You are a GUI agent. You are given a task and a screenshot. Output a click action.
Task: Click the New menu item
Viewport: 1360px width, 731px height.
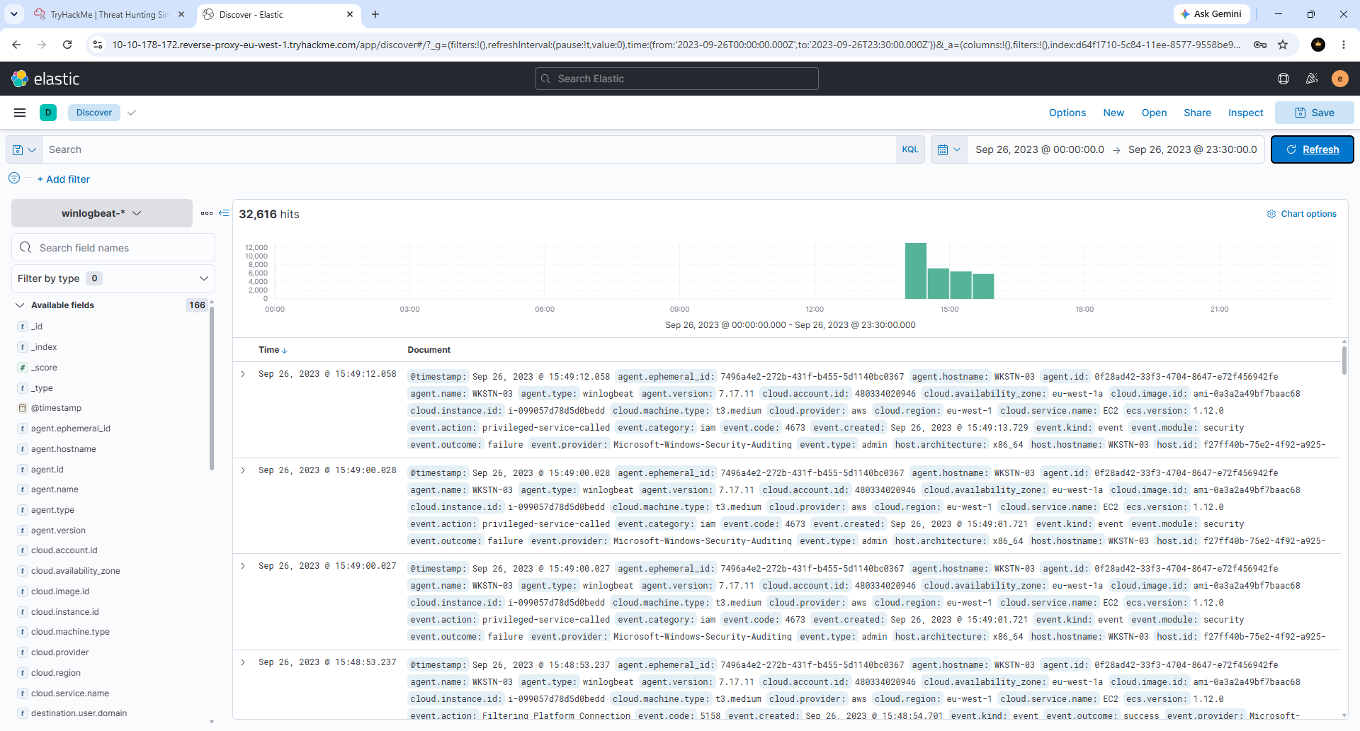point(1113,113)
